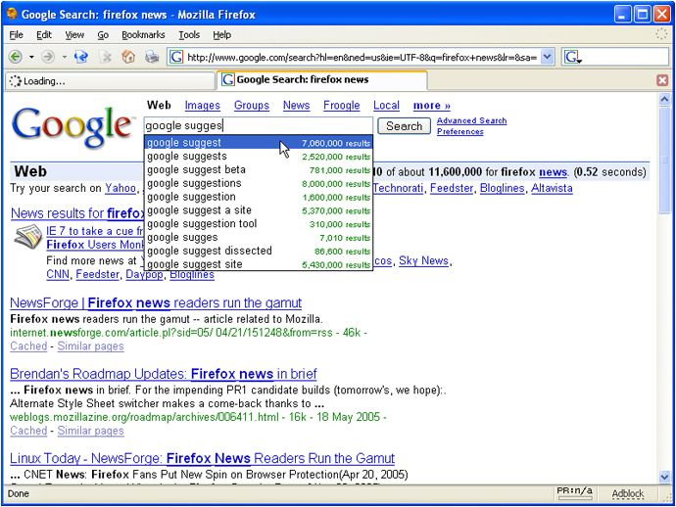Click the Back navigation arrow
676x507 pixels.
point(16,57)
